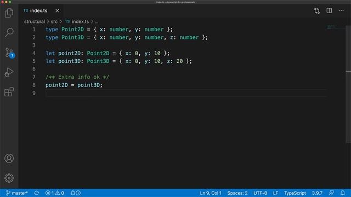Click the point3D variable on line 5
Screen dimensions: 351x197
[70, 61]
